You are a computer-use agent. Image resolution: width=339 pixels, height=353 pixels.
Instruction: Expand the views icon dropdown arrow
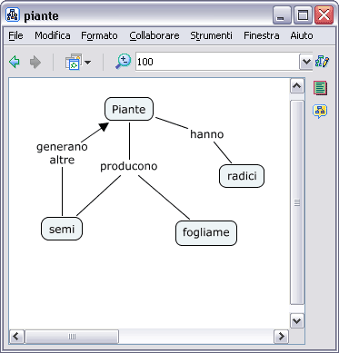(x=87, y=63)
